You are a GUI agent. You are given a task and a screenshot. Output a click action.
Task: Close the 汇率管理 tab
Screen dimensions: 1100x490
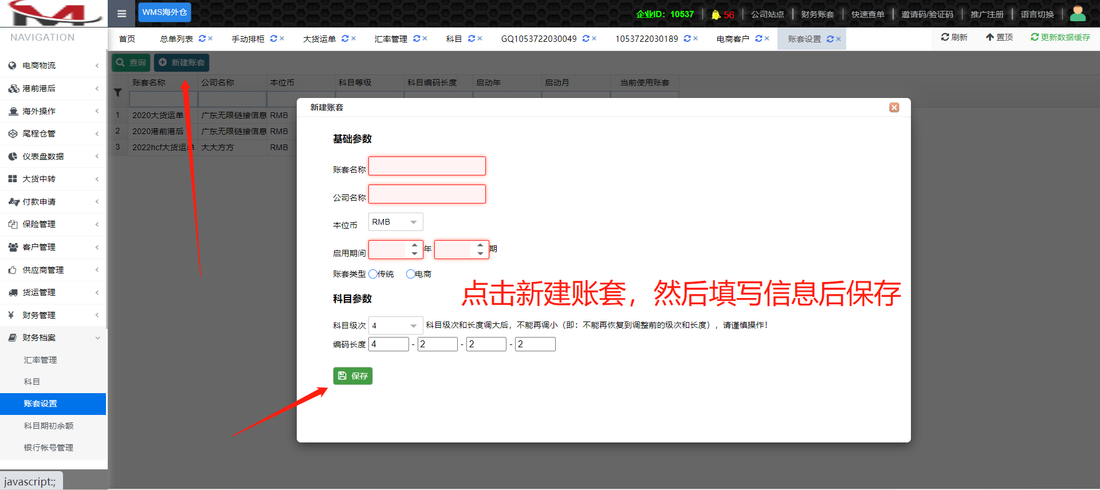(425, 38)
